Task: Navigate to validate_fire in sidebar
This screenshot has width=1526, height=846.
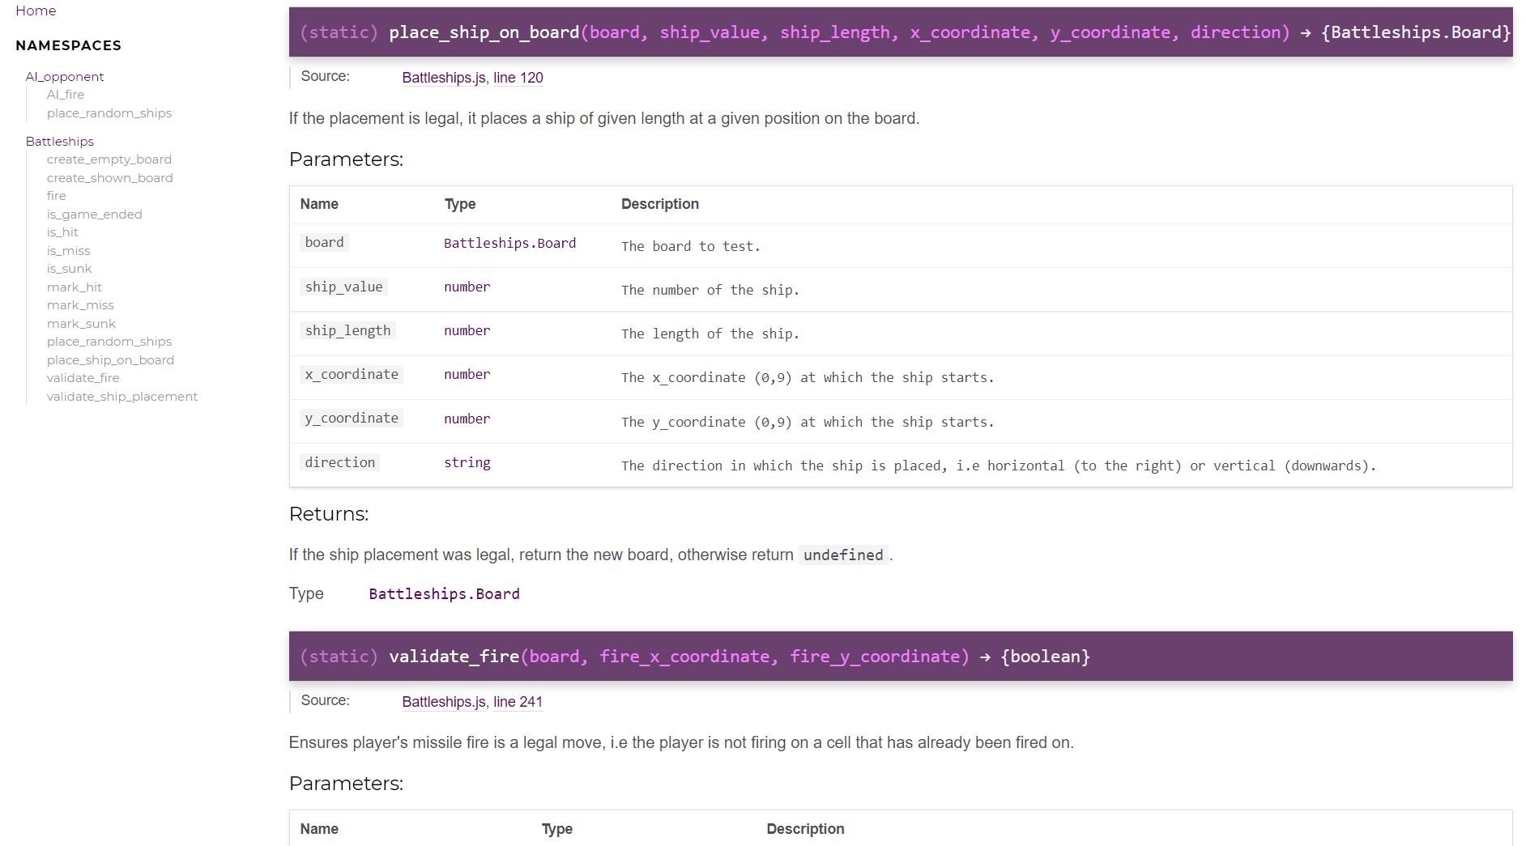Action: (x=83, y=378)
